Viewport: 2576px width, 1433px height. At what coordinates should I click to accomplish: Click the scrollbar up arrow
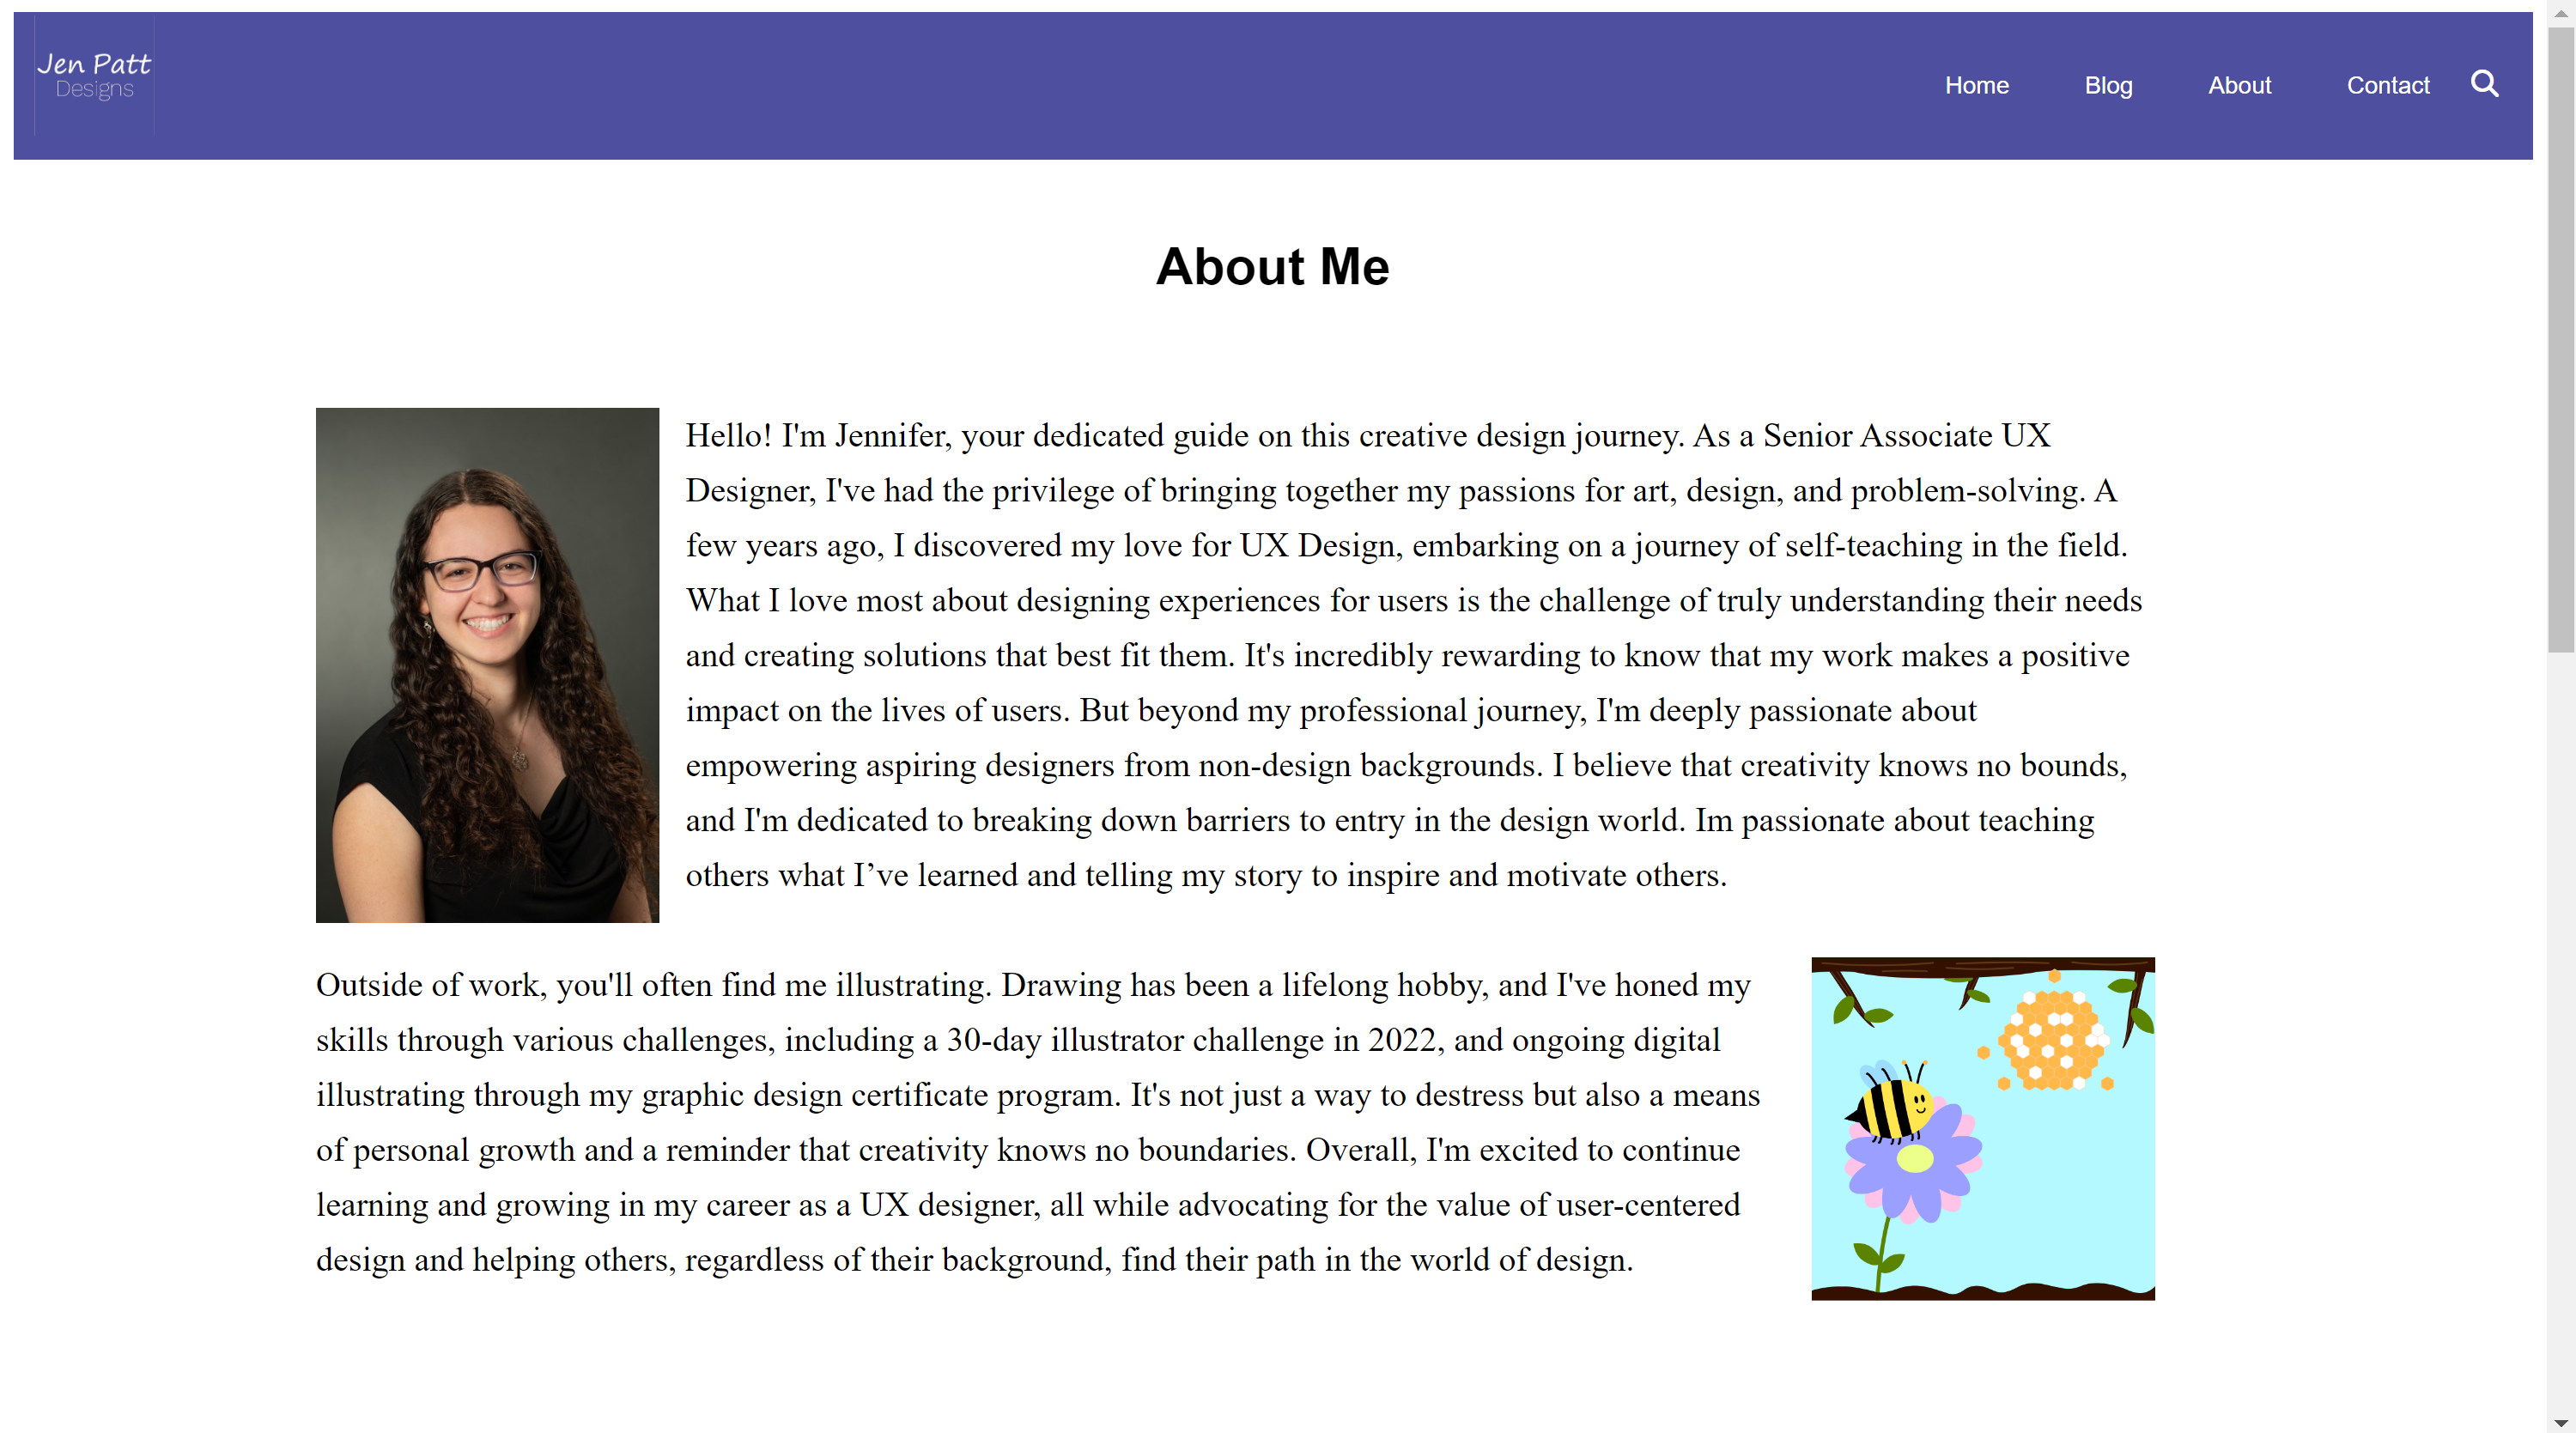2561,12
